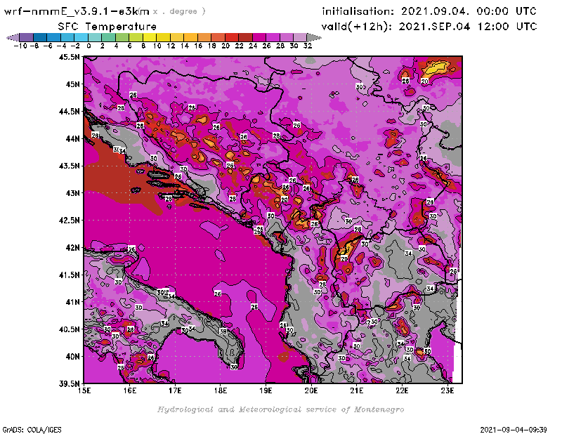Viewport: 562px width, 434px height.
Task: Click the '18E' longitude label
Action: pos(221,390)
